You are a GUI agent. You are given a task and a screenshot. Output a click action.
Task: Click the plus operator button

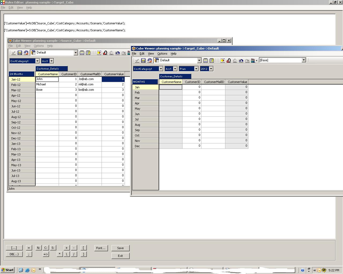pyautogui.click(x=66, y=248)
